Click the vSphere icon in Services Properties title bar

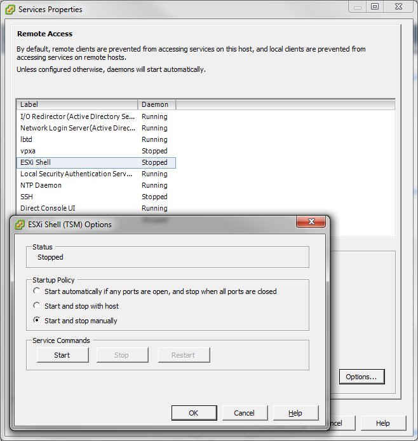pyautogui.click(x=10, y=10)
